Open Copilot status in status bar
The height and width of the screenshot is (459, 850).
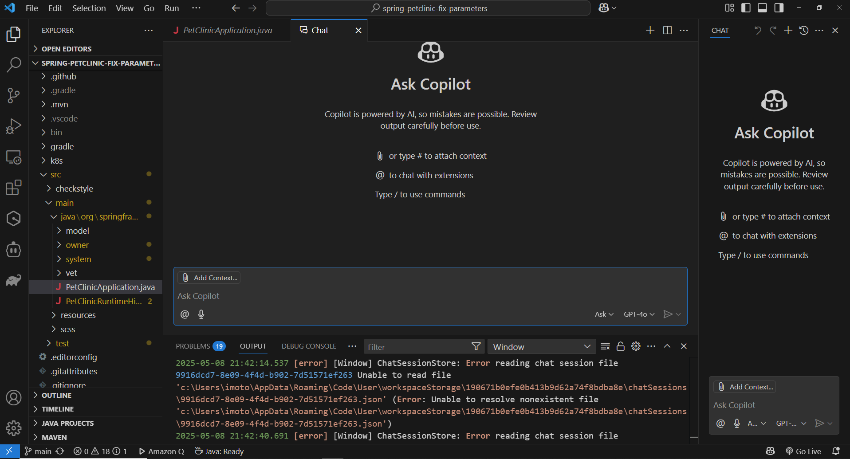click(x=770, y=451)
